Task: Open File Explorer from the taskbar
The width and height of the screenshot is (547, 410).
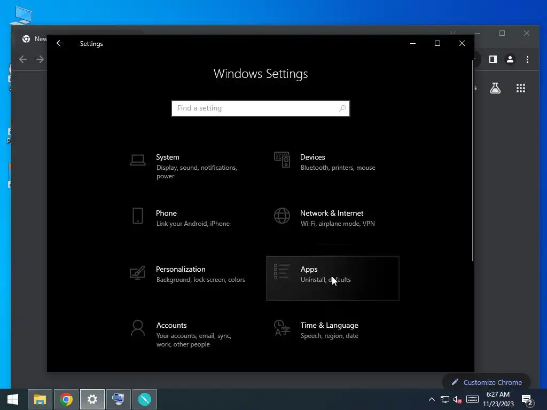Action: 40,399
